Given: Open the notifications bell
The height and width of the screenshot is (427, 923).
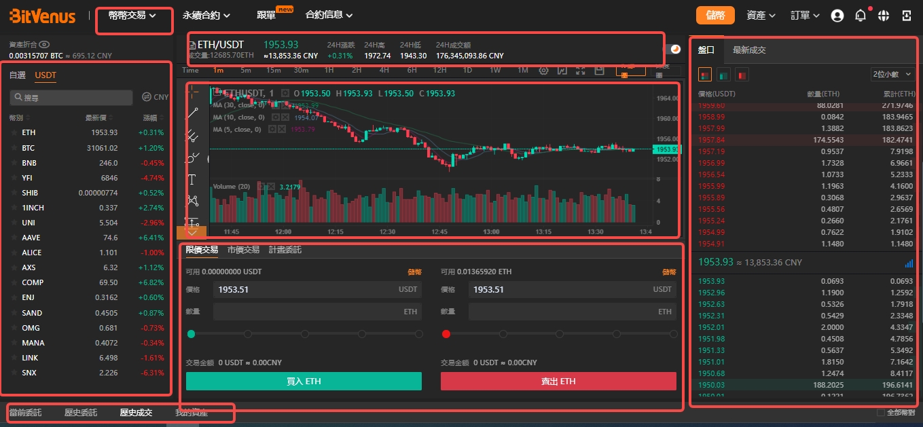Looking at the screenshot, I should 861,15.
